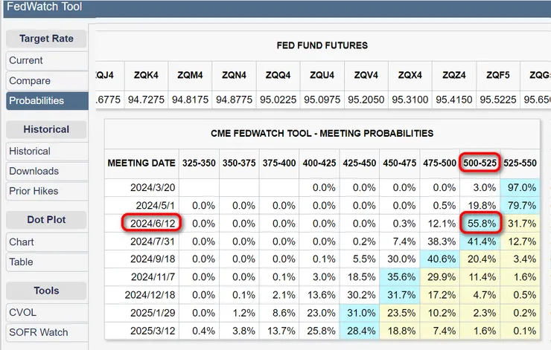Open Prior Hikes page

tap(34, 191)
